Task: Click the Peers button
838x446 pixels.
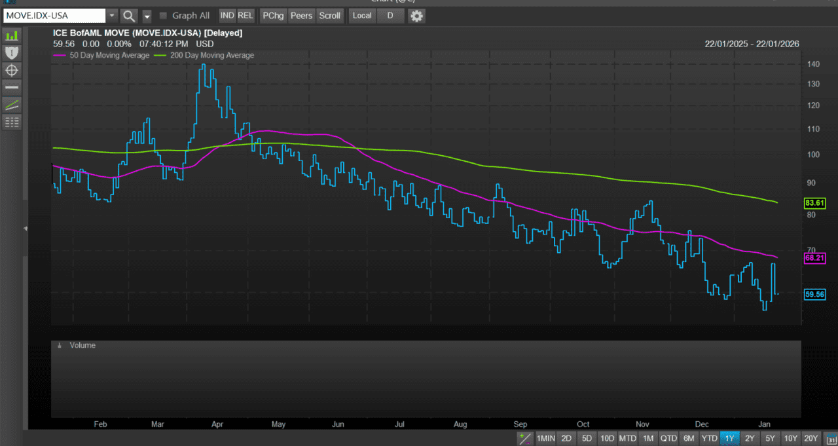Action: pyautogui.click(x=301, y=15)
